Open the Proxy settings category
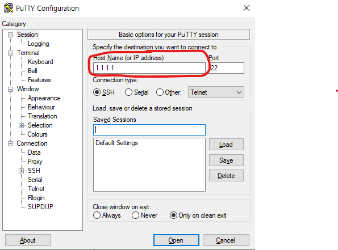Screen dimensions: 338x250 coord(35,162)
